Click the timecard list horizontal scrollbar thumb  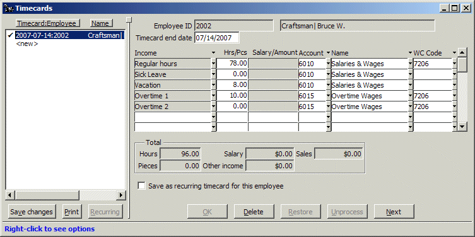[47, 195]
